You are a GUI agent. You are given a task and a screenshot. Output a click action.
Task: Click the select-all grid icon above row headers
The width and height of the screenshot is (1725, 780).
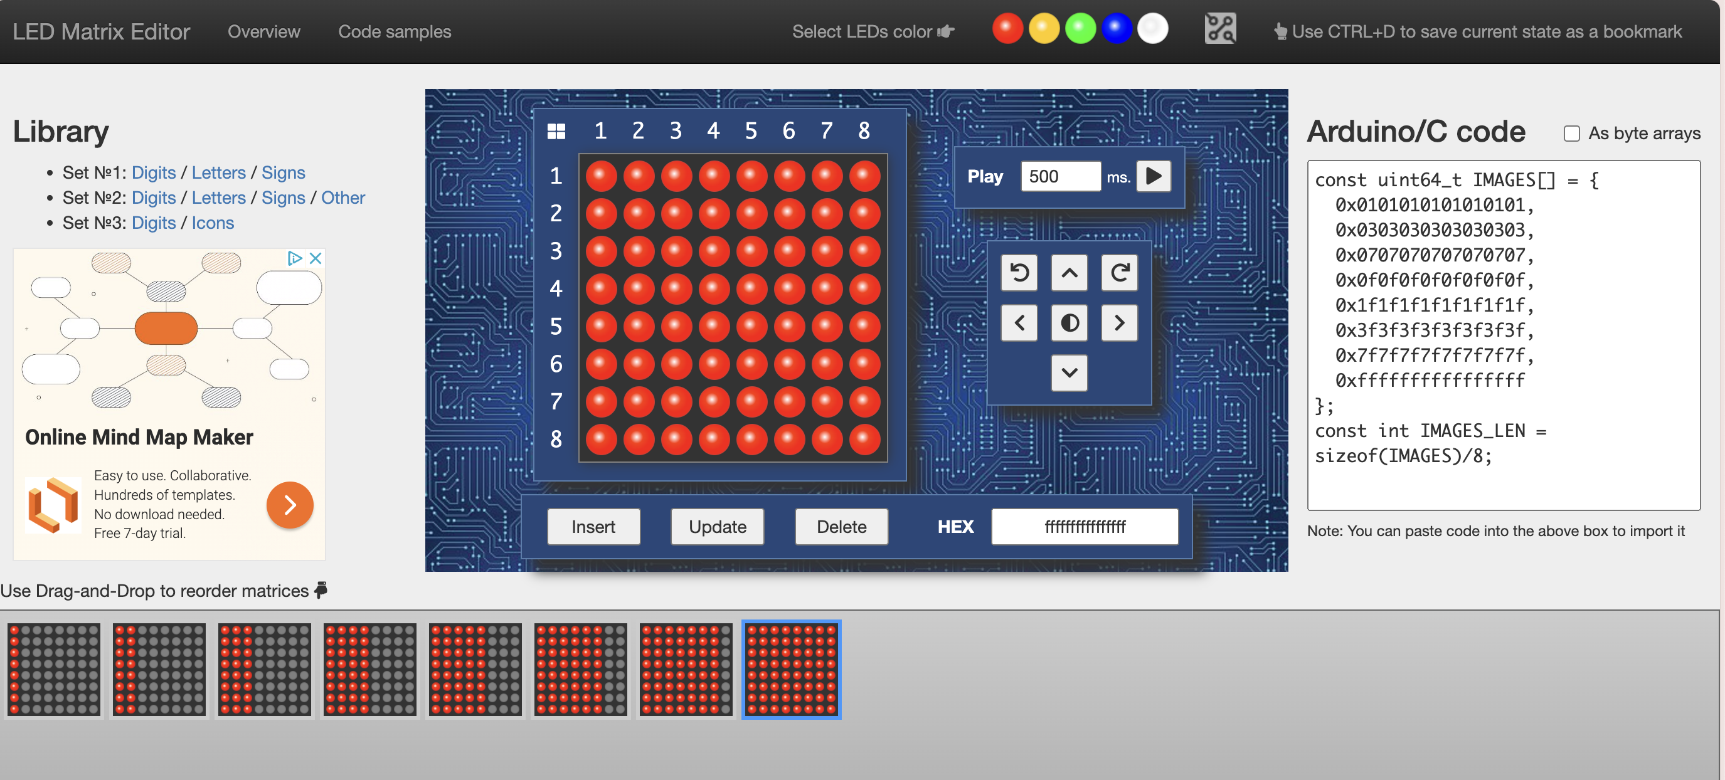555,131
